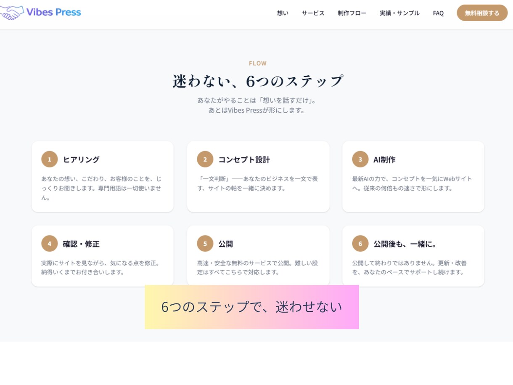This screenshot has width=513, height=385.
Task: Click the step 1 number badge
Action: 49,159
